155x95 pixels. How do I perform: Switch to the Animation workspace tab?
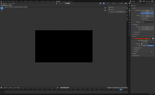(53, 2)
